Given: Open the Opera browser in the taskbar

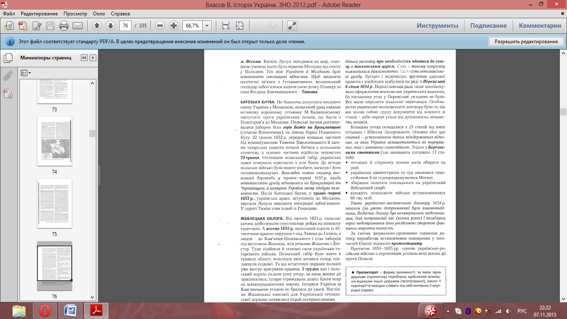Looking at the screenshot, I should click(45, 311).
